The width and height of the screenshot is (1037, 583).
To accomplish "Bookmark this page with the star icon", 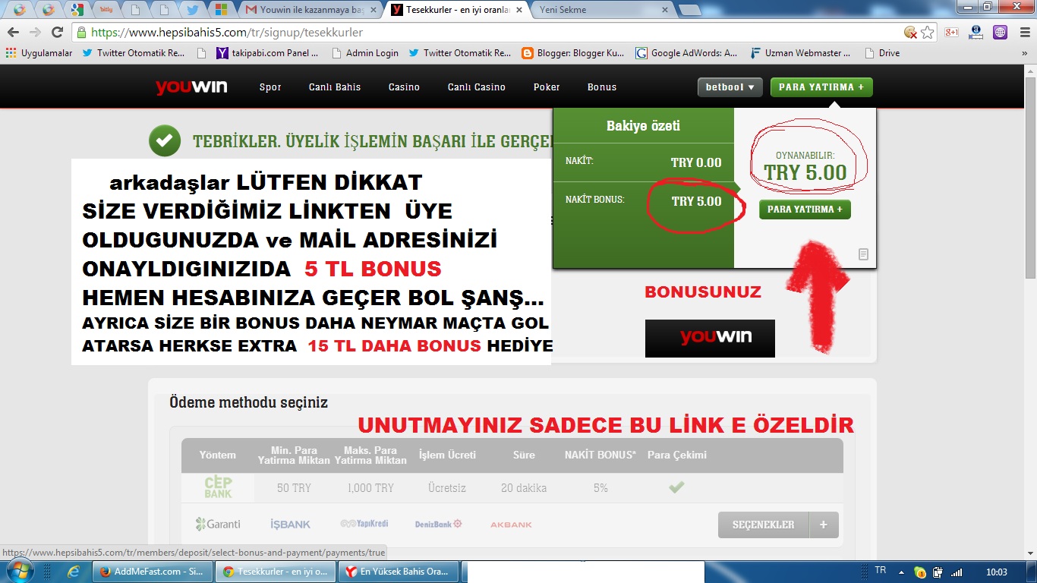I will [928, 33].
